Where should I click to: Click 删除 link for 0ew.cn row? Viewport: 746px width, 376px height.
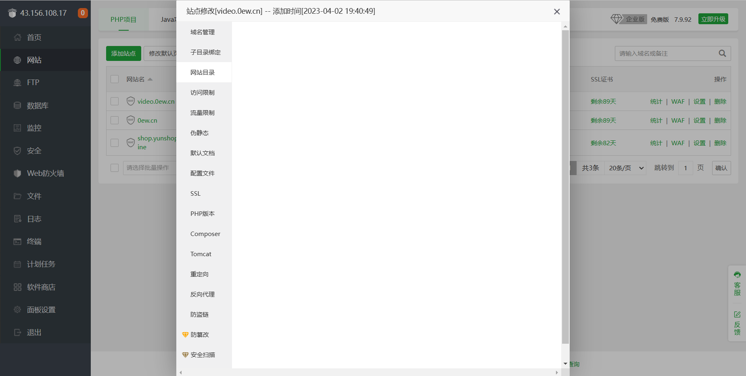click(x=720, y=120)
